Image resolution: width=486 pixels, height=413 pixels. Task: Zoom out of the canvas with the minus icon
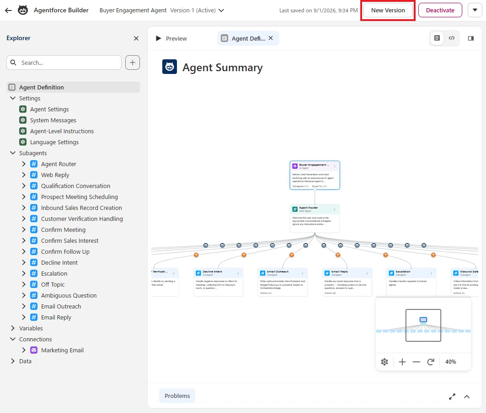(416, 361)
